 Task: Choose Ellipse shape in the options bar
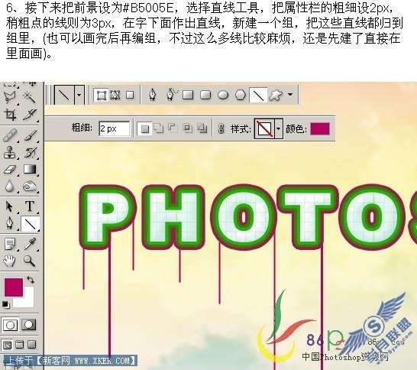[x=223, y=95]
